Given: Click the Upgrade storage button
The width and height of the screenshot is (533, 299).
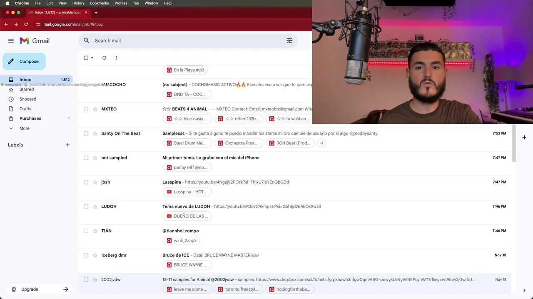Looking at the screenshot, I should coord(40,289).
